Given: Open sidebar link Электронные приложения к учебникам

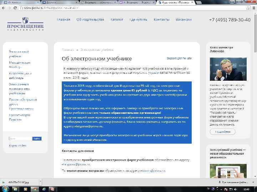Looking at the screenshot, I should click(19, 89).
